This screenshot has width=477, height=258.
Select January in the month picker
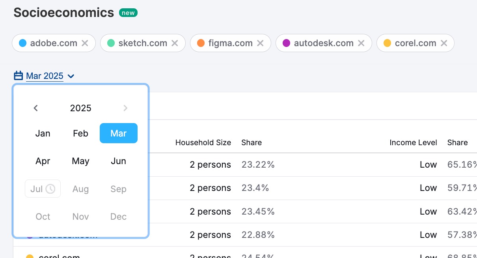(43, 133)
